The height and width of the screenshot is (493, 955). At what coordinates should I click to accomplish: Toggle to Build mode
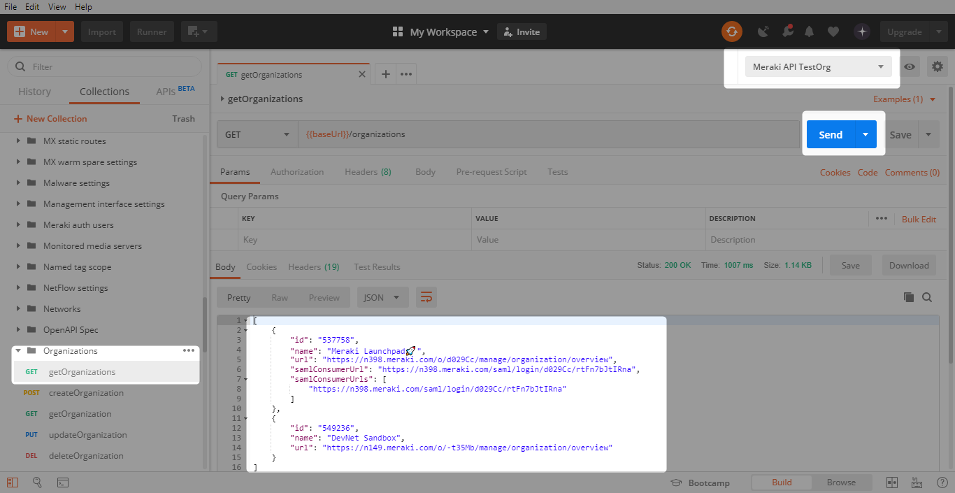click(x=782, y=482)
